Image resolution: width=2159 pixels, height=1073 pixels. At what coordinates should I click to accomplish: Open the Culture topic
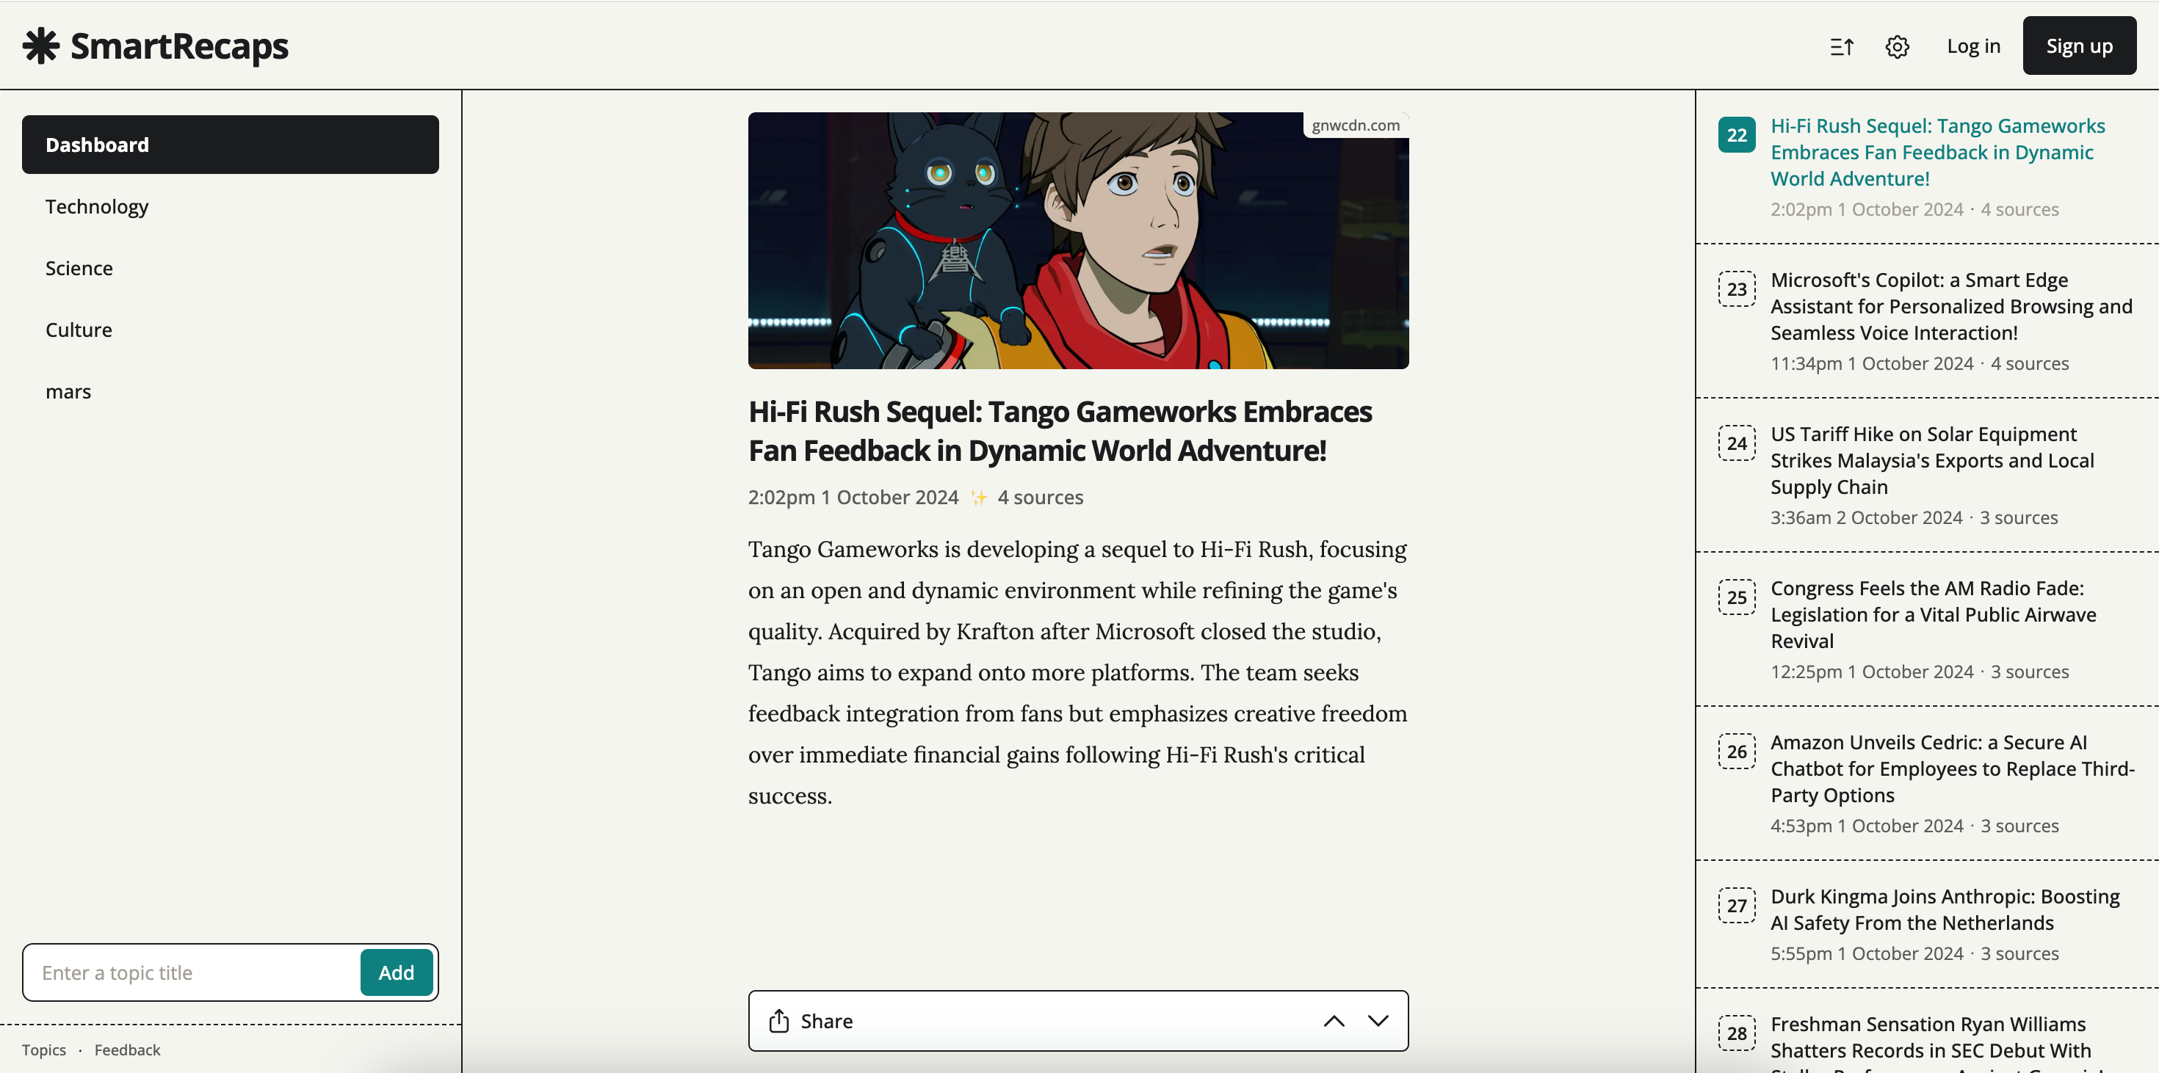231,330
